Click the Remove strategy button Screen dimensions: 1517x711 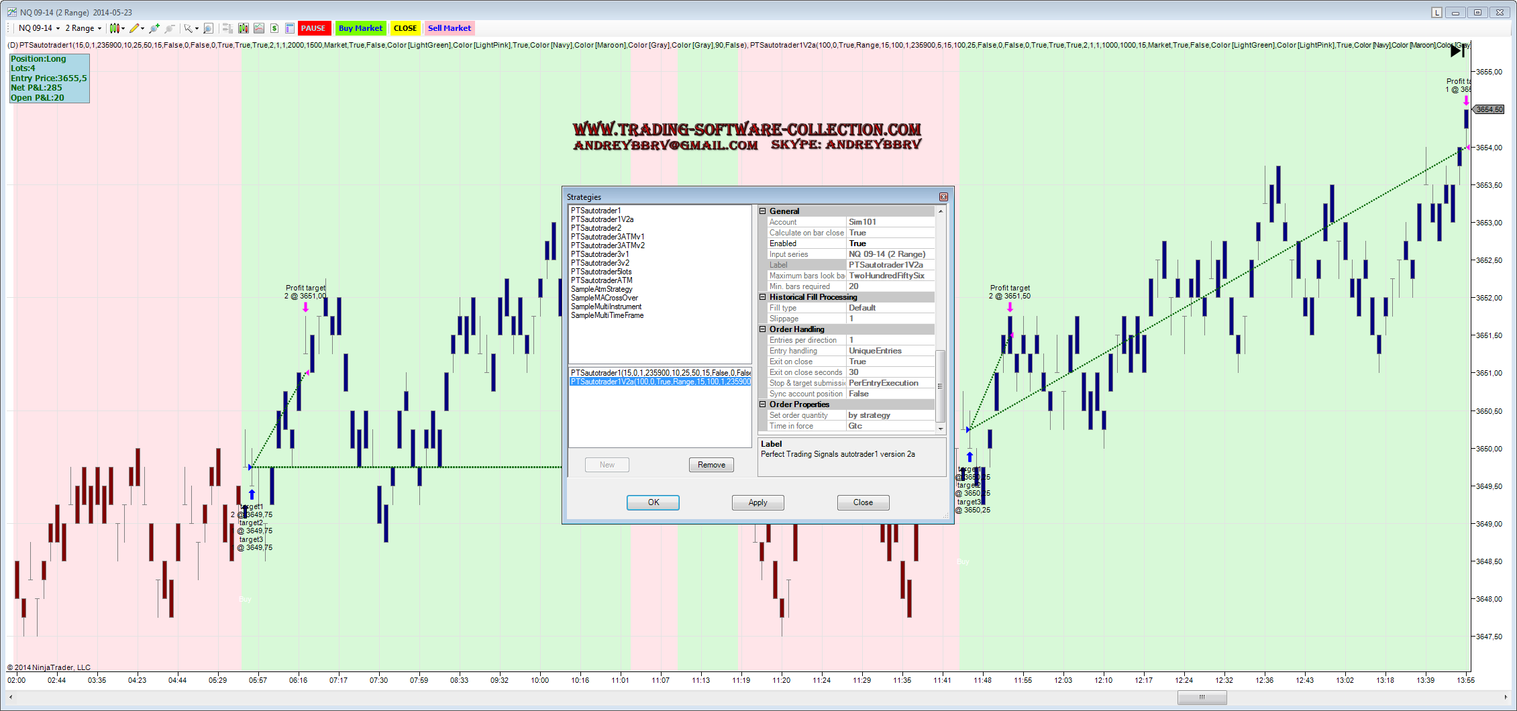click(711, 465)
